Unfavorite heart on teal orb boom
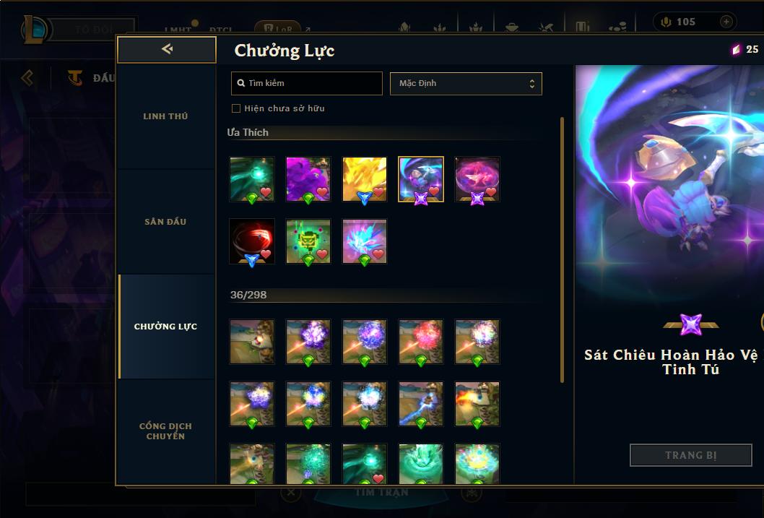 click(266, 192)
